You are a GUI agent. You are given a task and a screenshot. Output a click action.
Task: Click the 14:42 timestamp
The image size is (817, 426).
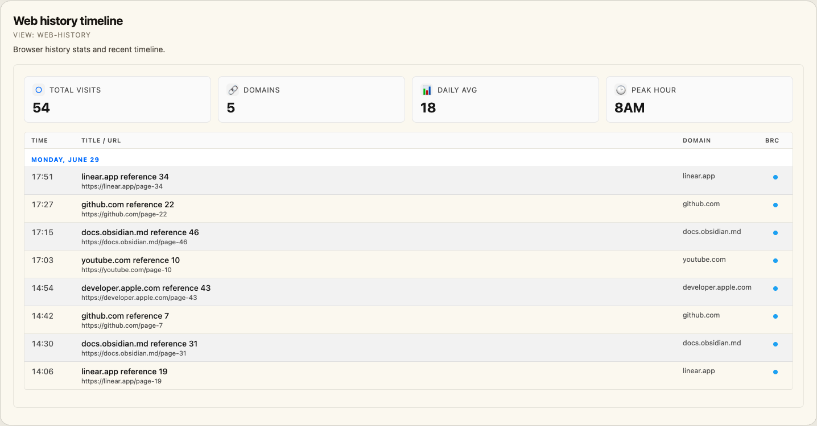(43, 316)
